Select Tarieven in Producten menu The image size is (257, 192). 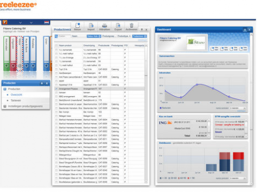[x=16, y=100]
